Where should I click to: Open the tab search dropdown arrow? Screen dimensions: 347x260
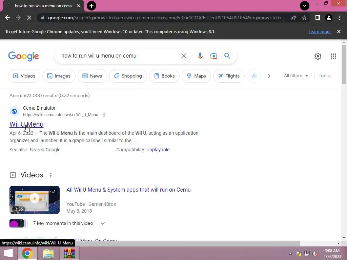(x=305, y=6)
